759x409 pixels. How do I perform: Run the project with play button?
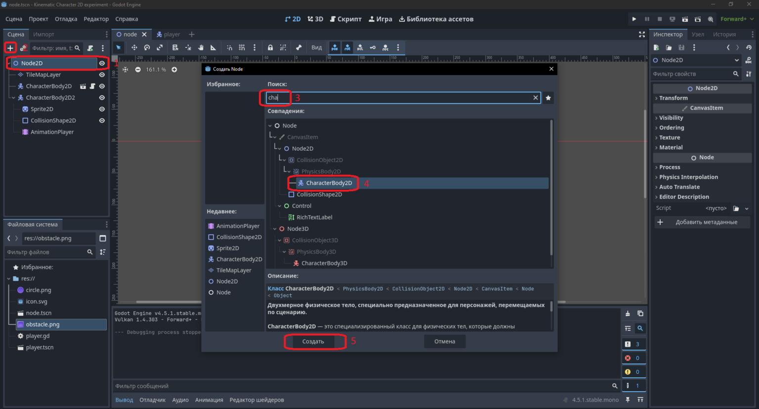pyautogui.click(x=634, y=19)
